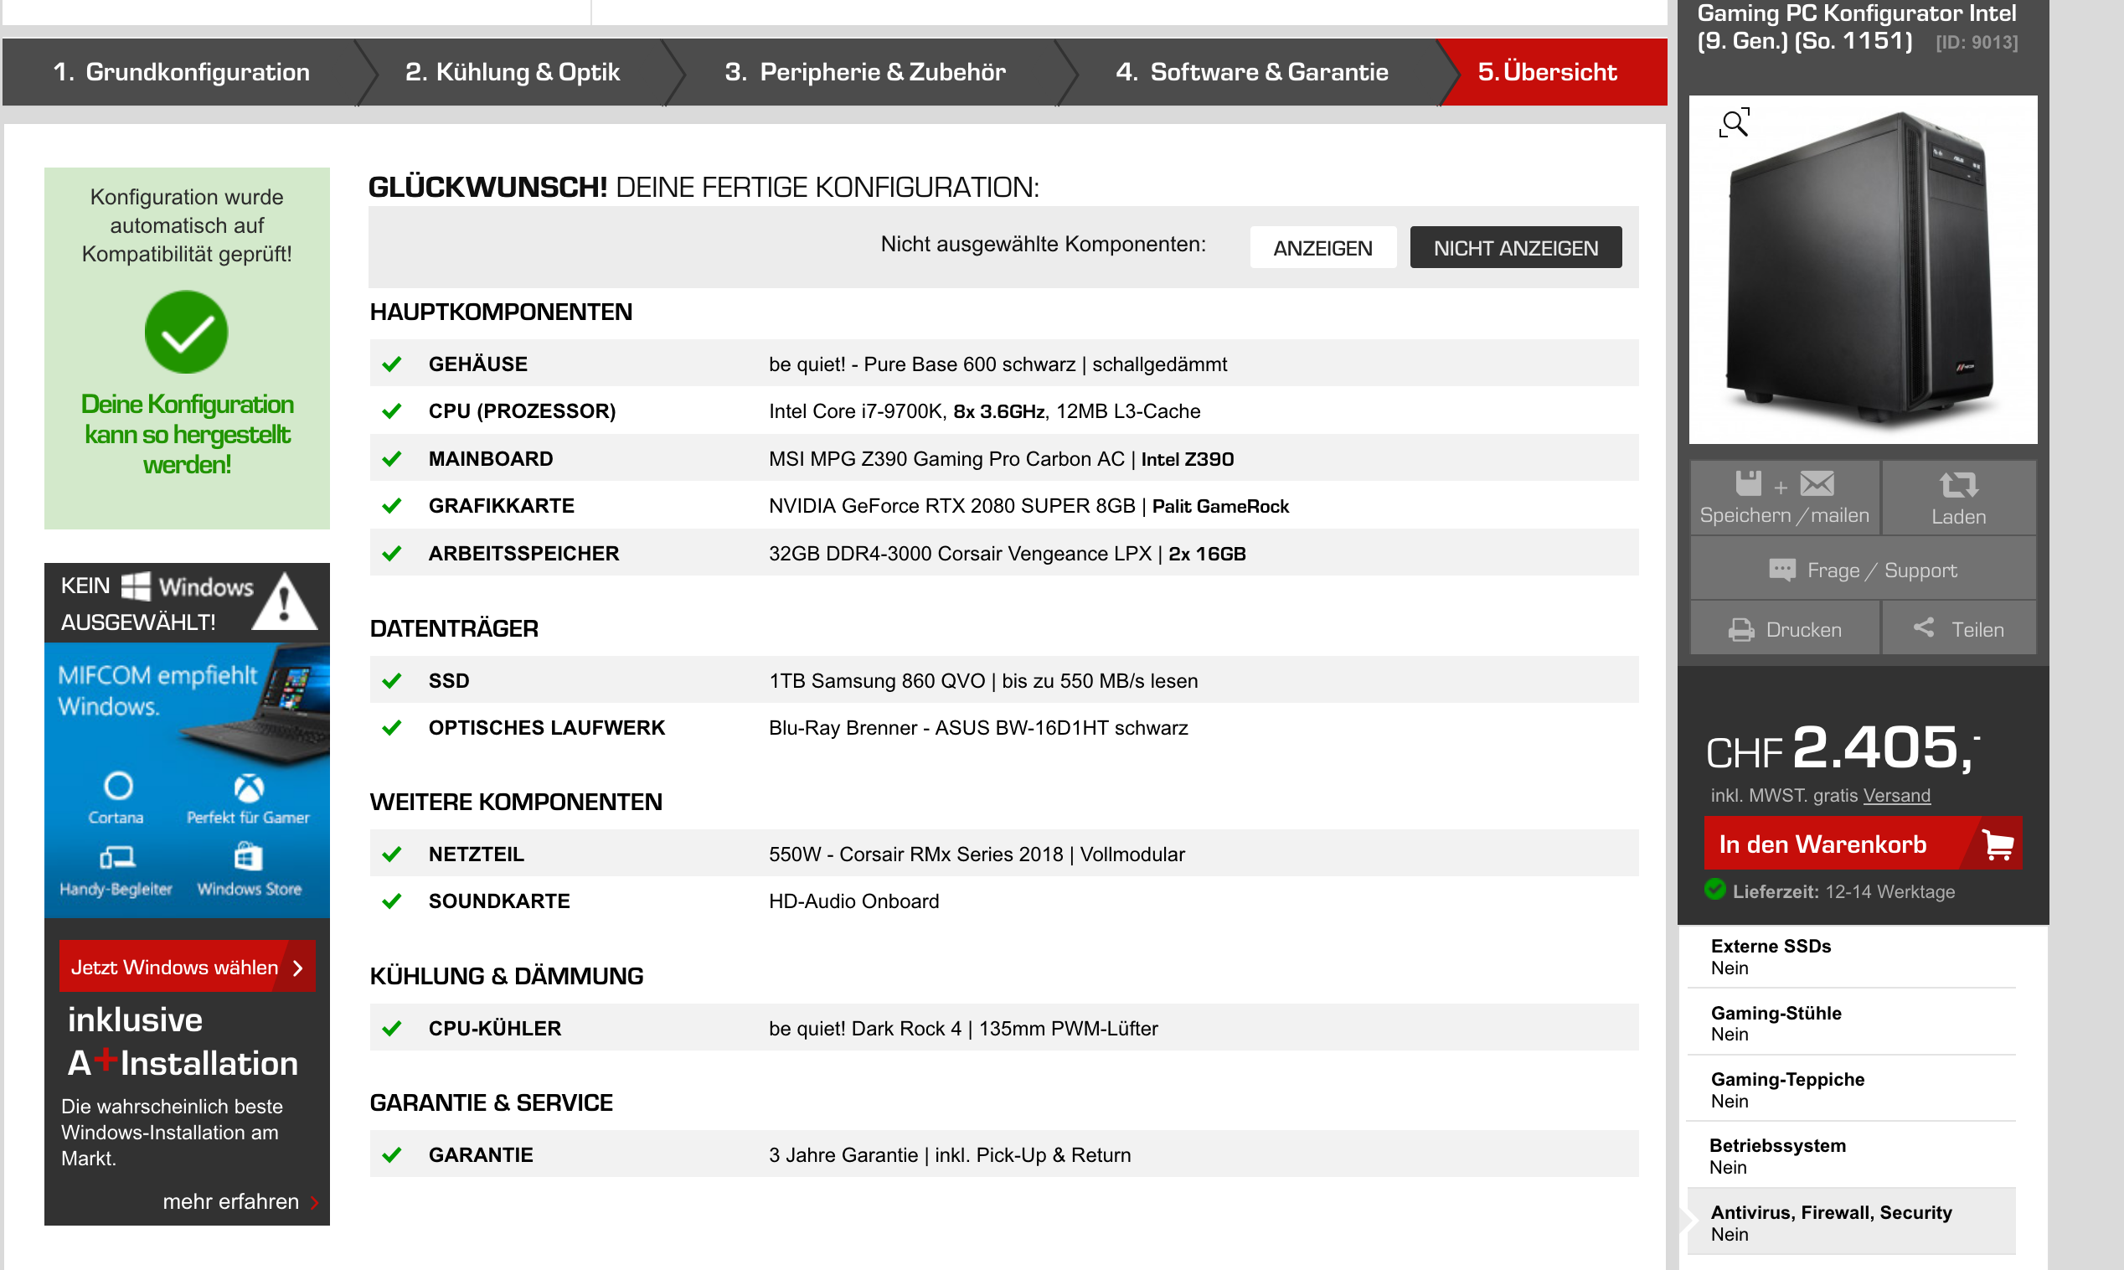The width and height of the screenshot is (2124, 1270).
Task: Select ANZEIGEN for unselected components
Action: tap(1322, 247)
